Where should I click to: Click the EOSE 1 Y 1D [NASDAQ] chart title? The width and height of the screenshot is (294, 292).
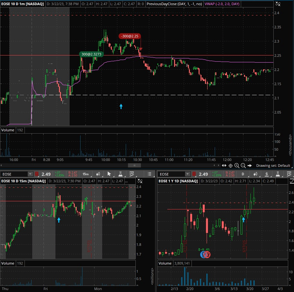[178, 181]
